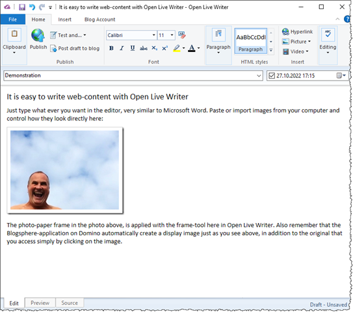This screenshot has height=312, width=353.
Task: Click the Hyperlink globe icon
Action: pos(285,32)
